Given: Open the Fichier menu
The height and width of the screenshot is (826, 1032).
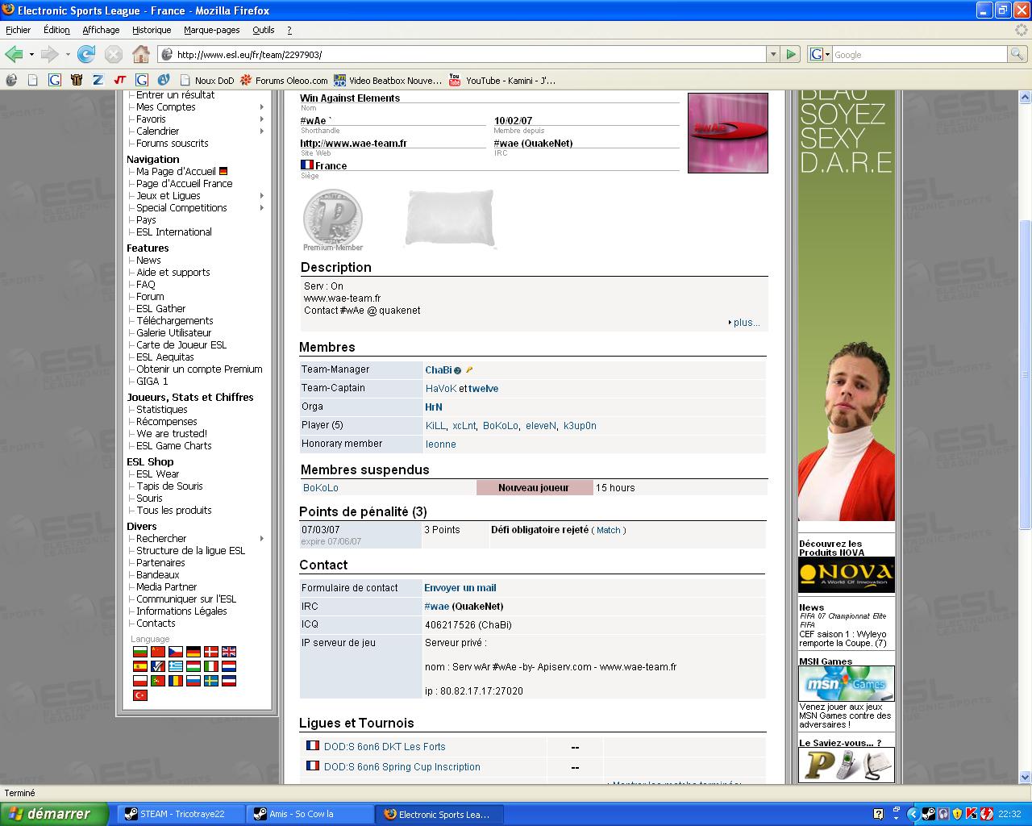Looking at the screenshot, I should (x=19, y=30).
